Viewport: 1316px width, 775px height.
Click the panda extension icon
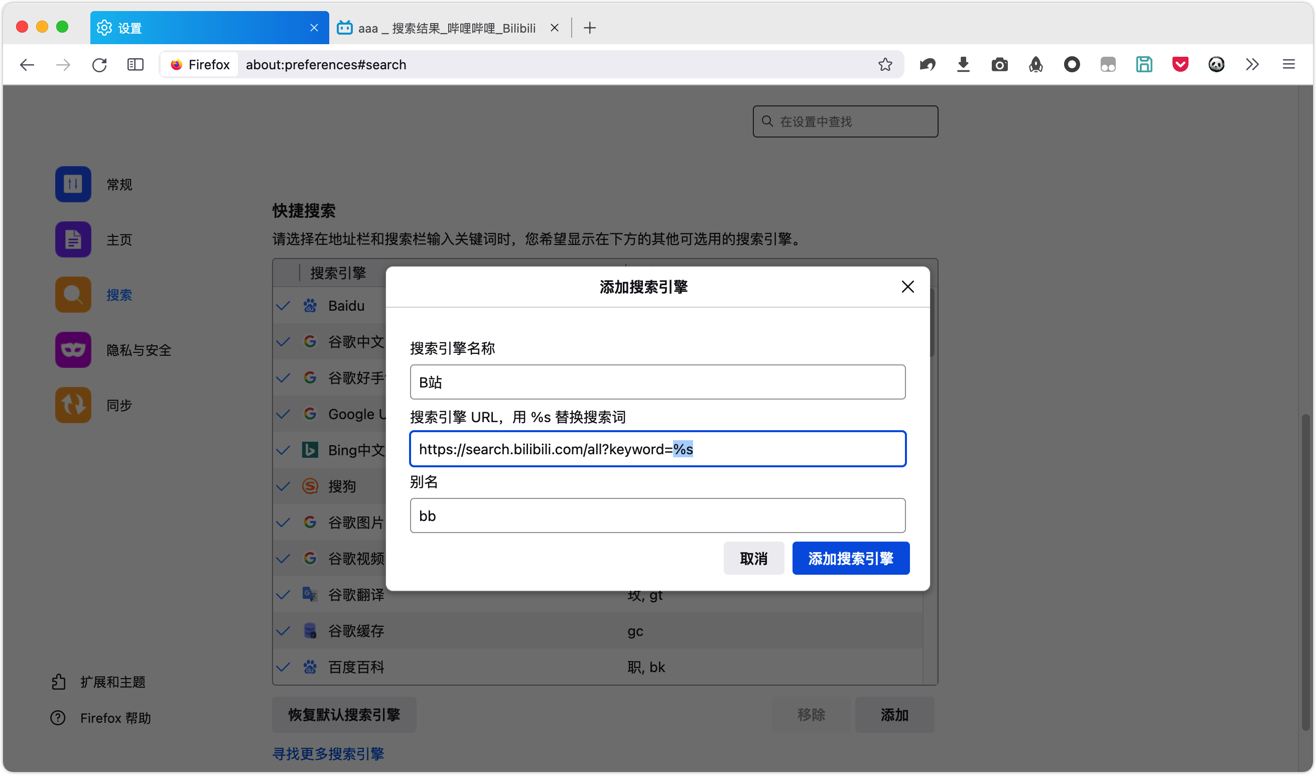(1216, 64)
